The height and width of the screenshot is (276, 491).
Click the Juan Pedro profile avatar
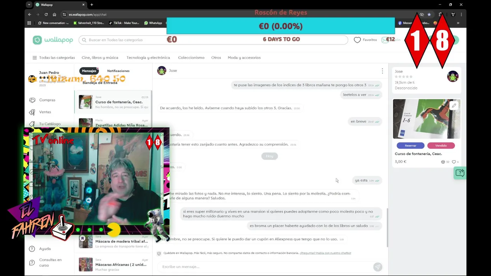[x=32, y=79]
